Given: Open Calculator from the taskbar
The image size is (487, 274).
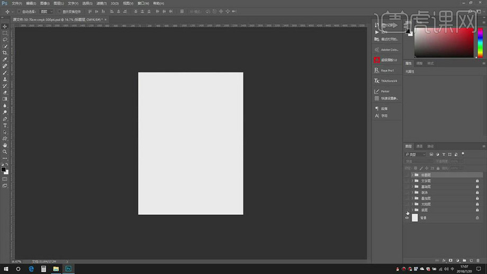Looking at the screenshot, I should point(43,269).
